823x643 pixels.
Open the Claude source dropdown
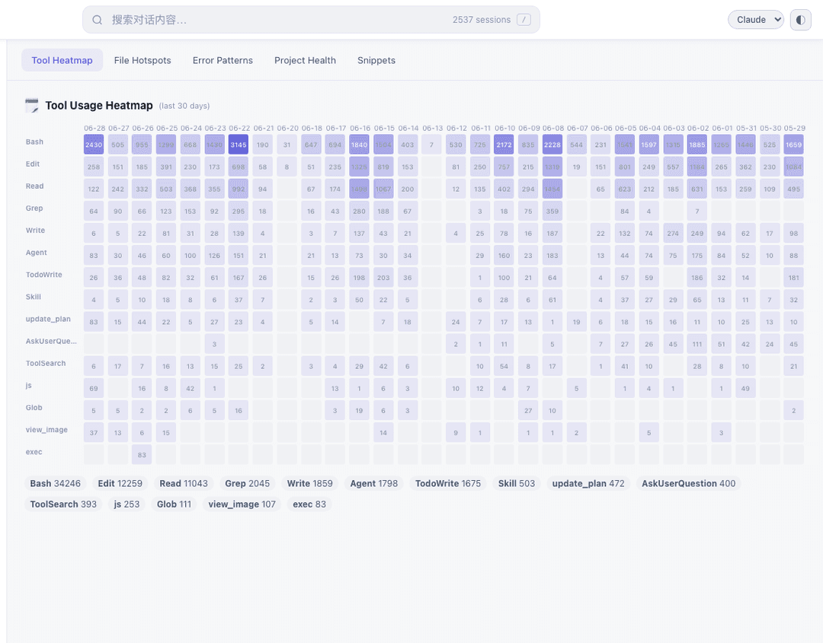[756, 20]
